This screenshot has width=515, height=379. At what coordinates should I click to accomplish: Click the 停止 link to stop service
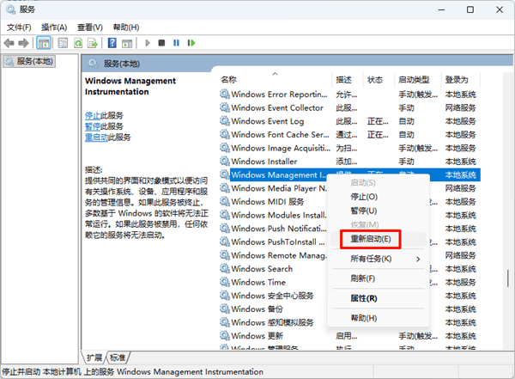tap(93, 115)
